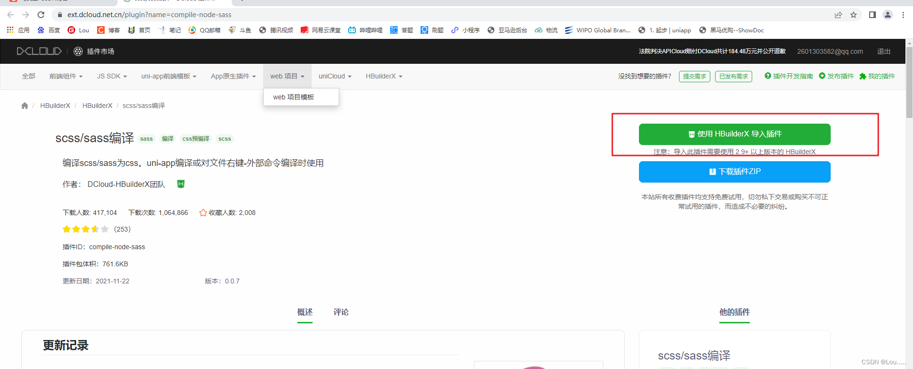
Task: Open the 首页 bookmark
Action: pyautogui.click(x=139, y=30)
